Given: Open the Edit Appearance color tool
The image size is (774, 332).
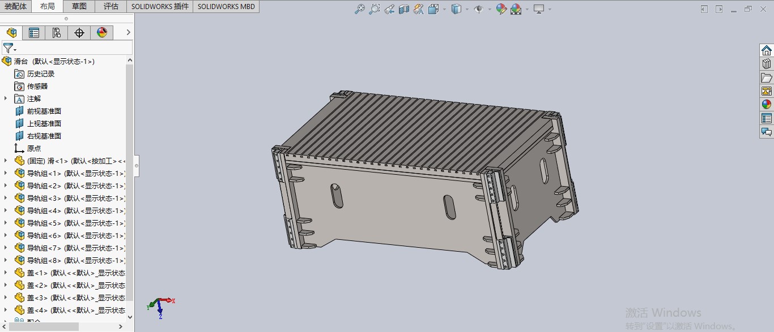Looking at the screenshot, I should (501, 9).
